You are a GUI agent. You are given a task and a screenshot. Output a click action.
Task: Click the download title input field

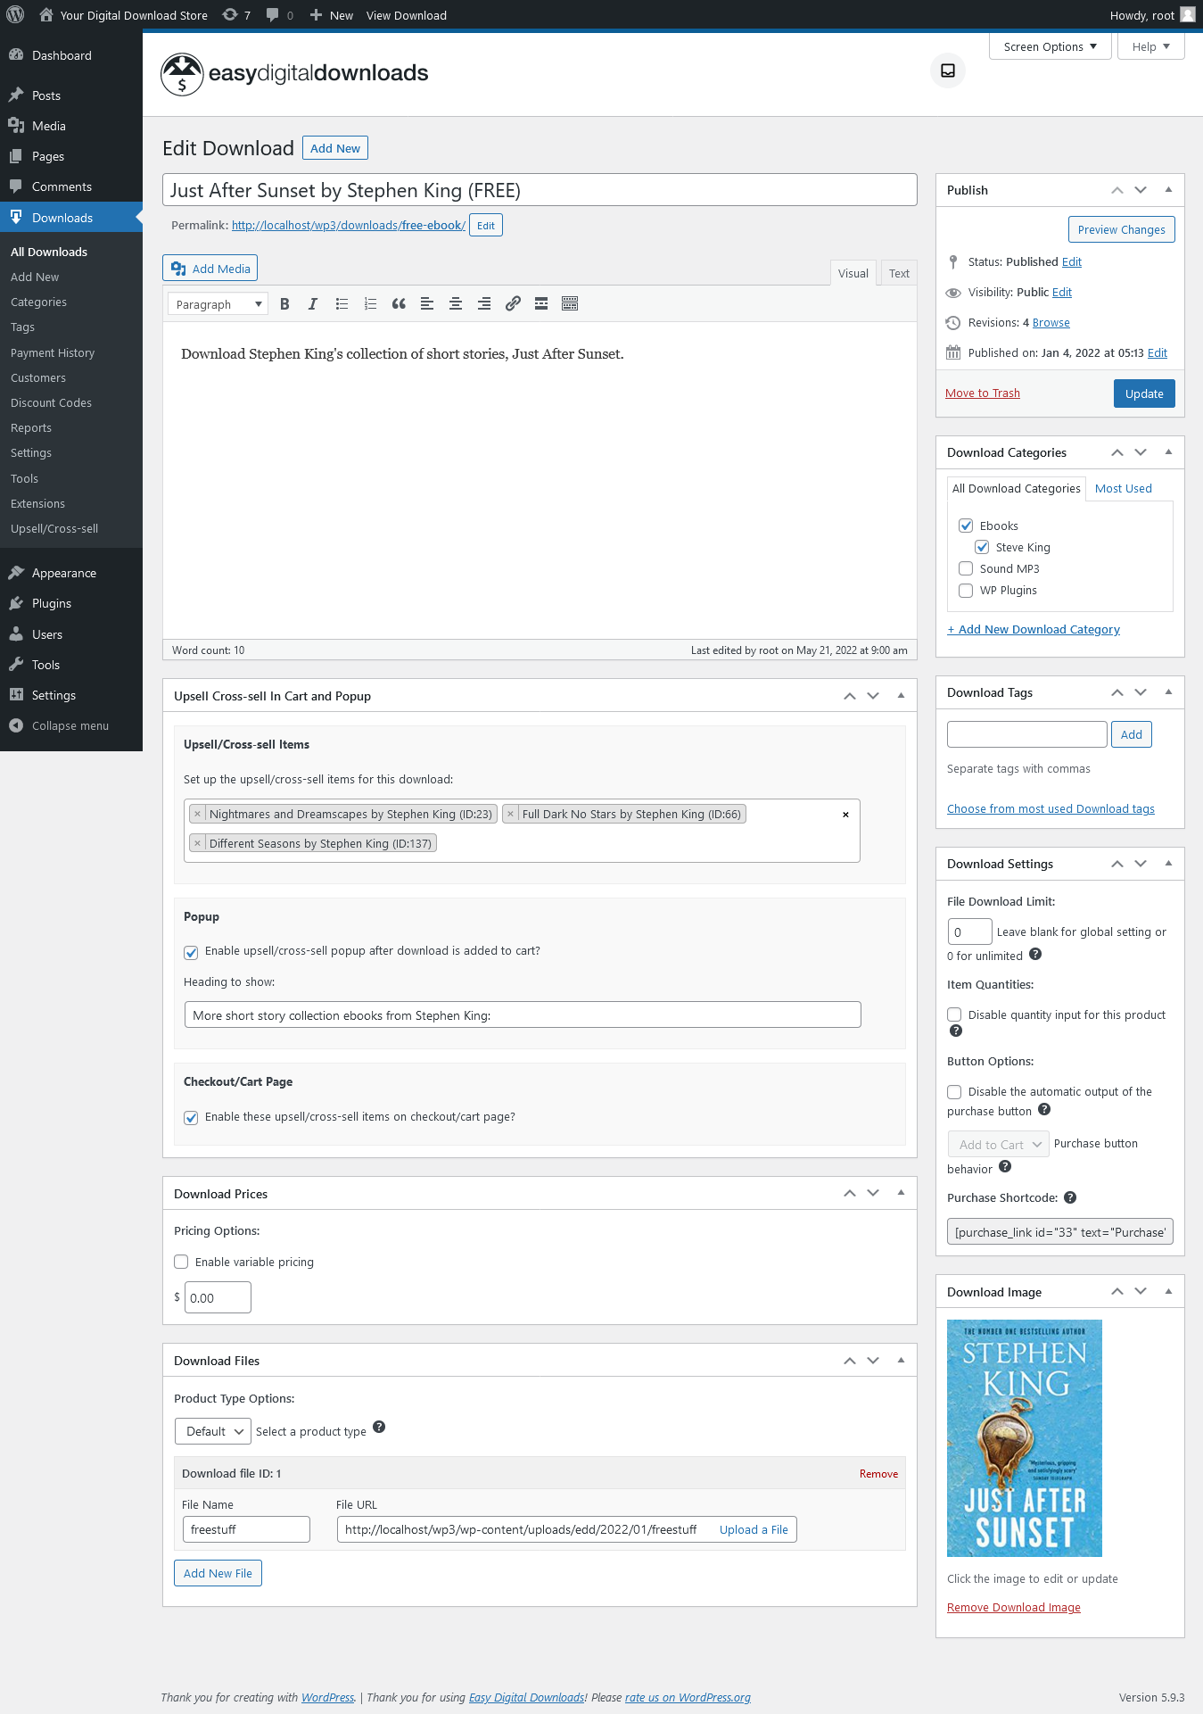(540, 190)
